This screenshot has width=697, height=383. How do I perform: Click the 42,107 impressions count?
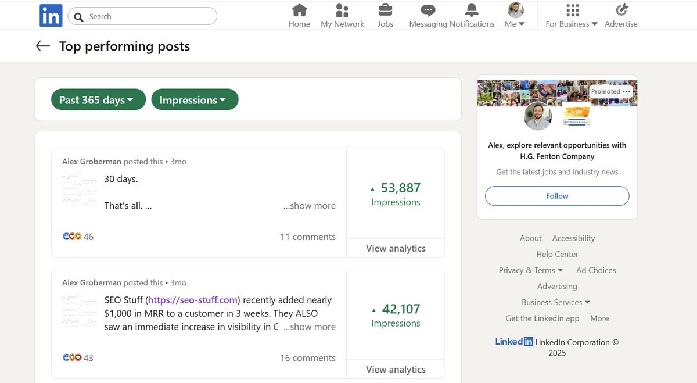click(x=400, y=309)
